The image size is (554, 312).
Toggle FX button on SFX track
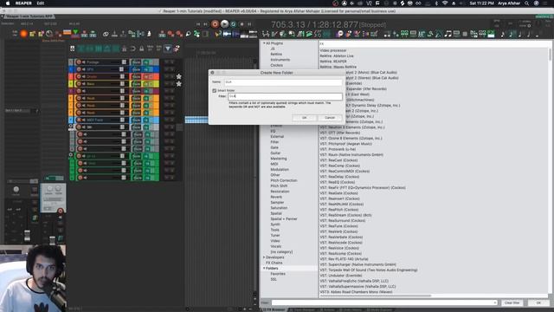tap(146, 69)
